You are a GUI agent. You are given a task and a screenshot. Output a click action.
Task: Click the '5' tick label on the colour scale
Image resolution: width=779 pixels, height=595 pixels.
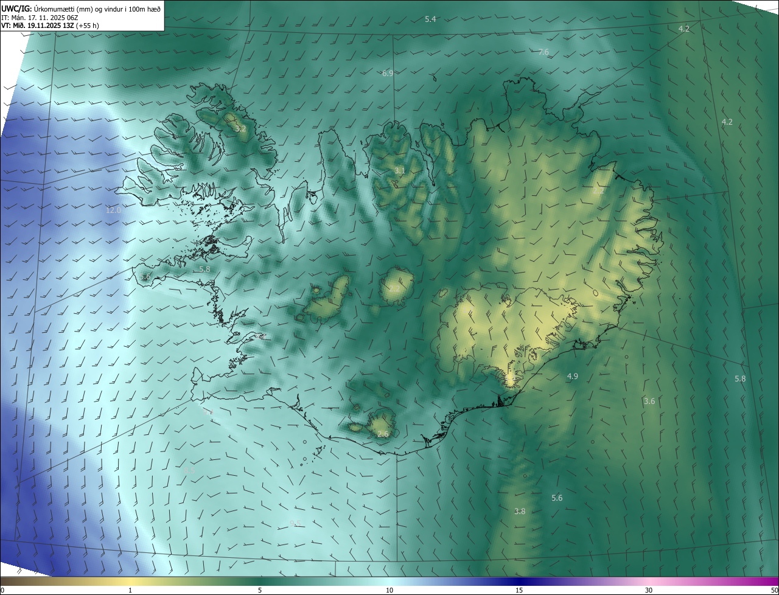(260, 591)
